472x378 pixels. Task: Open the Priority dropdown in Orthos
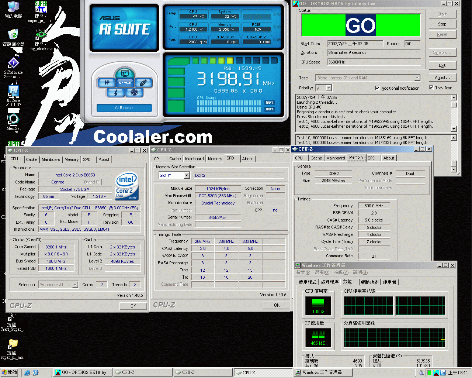[x=329, y=88]
